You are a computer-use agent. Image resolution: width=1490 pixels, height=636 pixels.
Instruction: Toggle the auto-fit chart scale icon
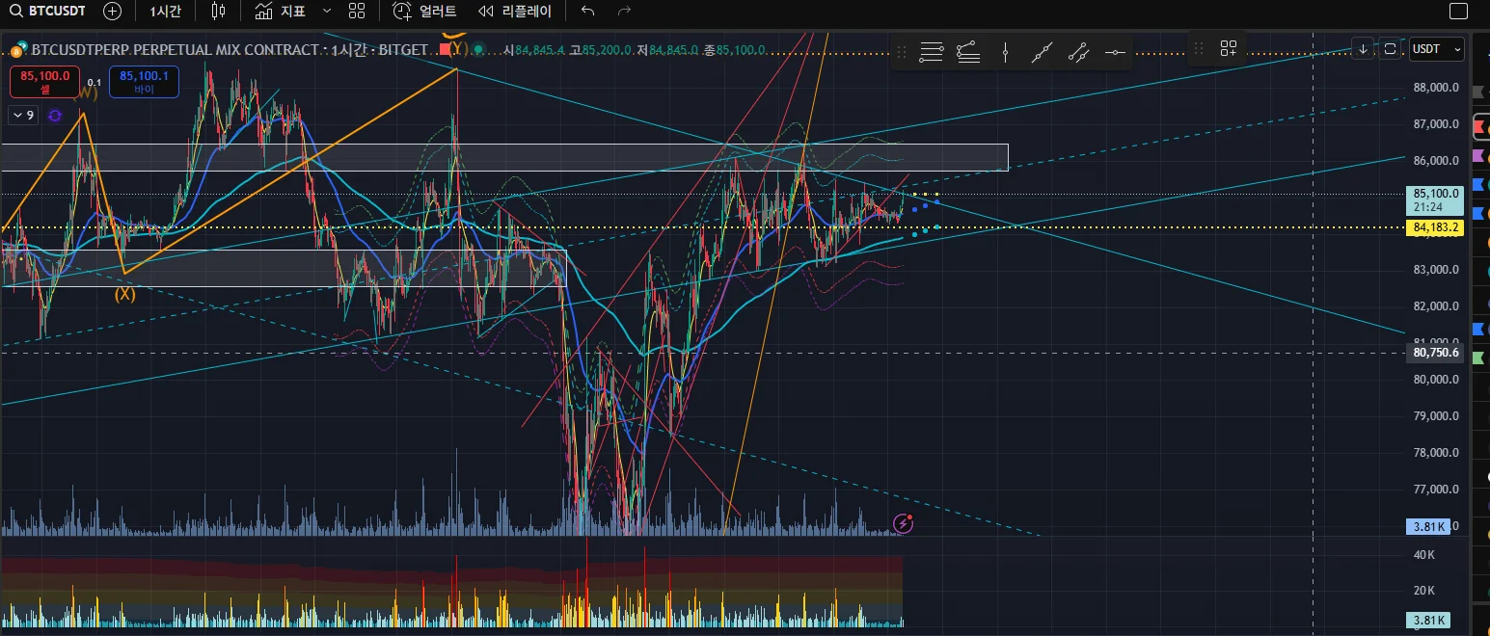click(x=1390, y=48)
